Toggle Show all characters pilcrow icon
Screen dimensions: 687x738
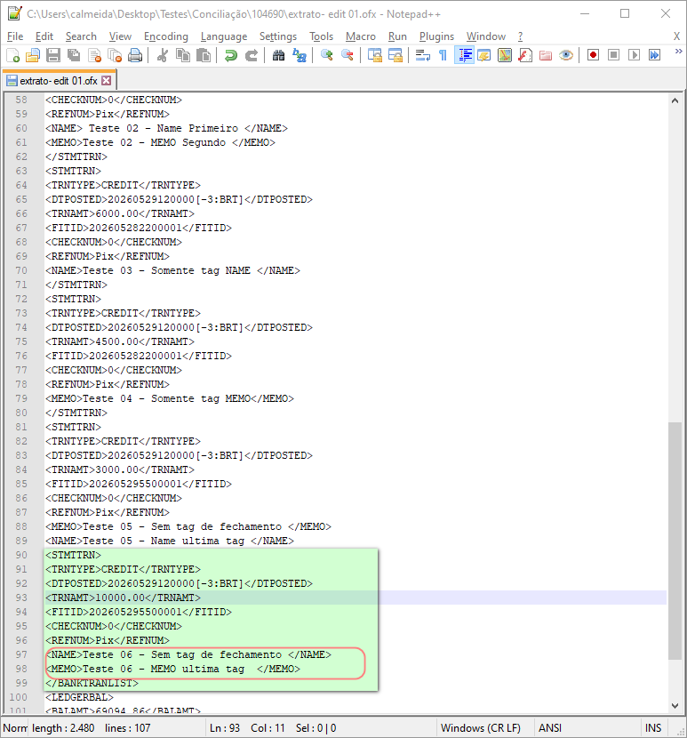tap(443, 55)
